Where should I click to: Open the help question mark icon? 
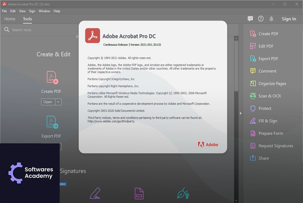261,19
